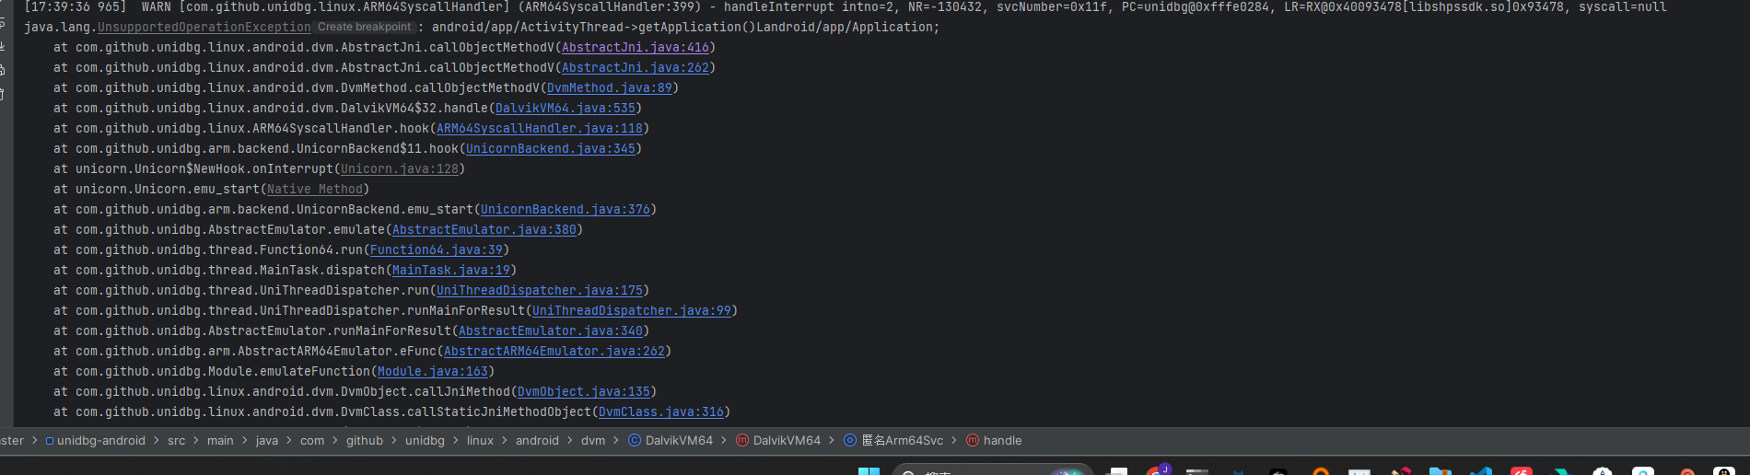Select main folder in breadcrumb

pos(220,441)
